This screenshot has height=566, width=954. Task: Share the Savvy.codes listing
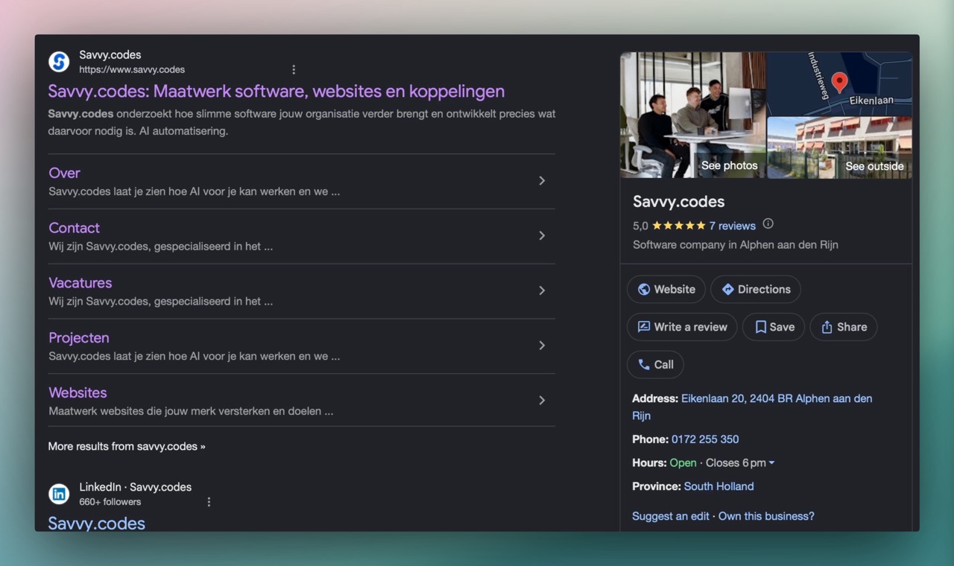(844, 327)
